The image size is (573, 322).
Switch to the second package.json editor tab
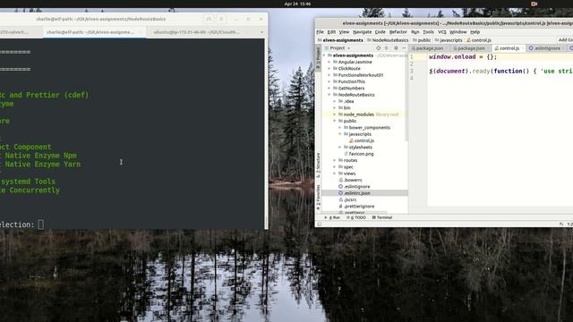tap(471, 48)
